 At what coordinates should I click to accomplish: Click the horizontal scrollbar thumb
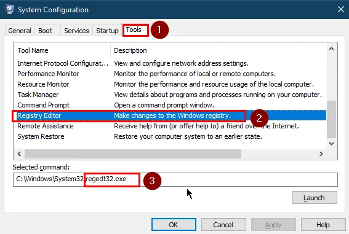pos(133,154)
